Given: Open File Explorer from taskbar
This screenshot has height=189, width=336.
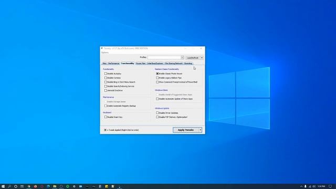Looking at the screenshot, I should (55, 186).
